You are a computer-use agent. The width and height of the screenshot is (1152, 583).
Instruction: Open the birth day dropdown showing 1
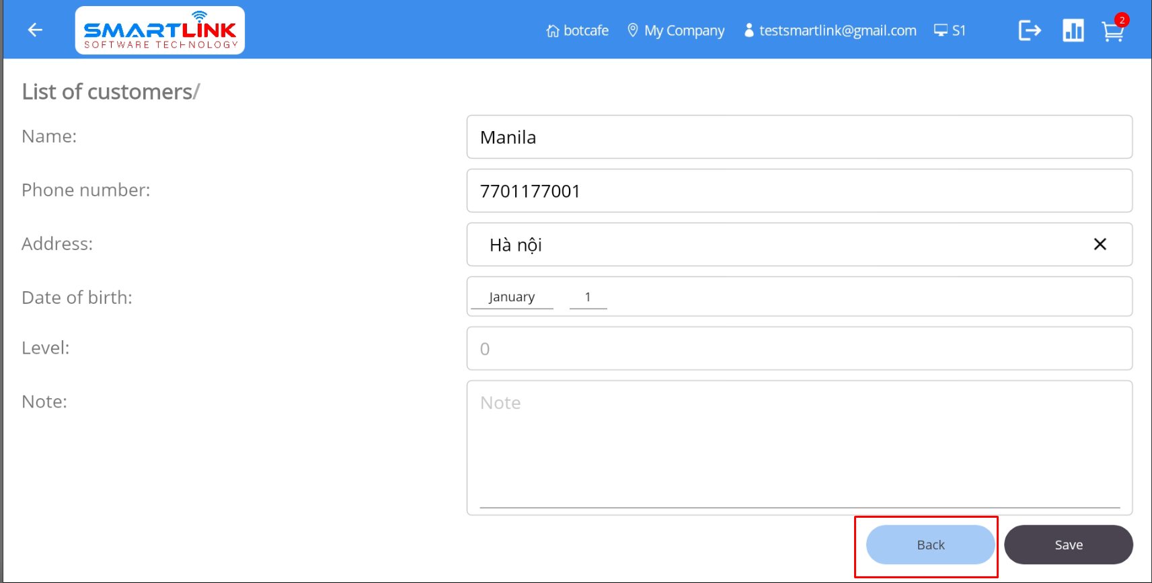pos(588,297)
